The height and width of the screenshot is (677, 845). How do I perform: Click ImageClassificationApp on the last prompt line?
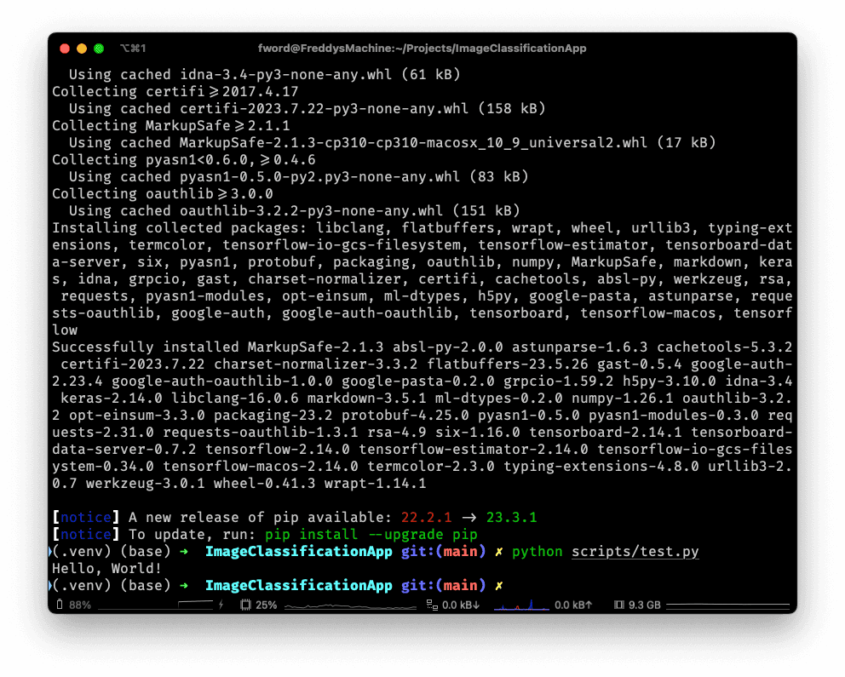(298, 585)
